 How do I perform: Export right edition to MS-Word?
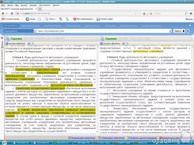(x=110, y=43)
